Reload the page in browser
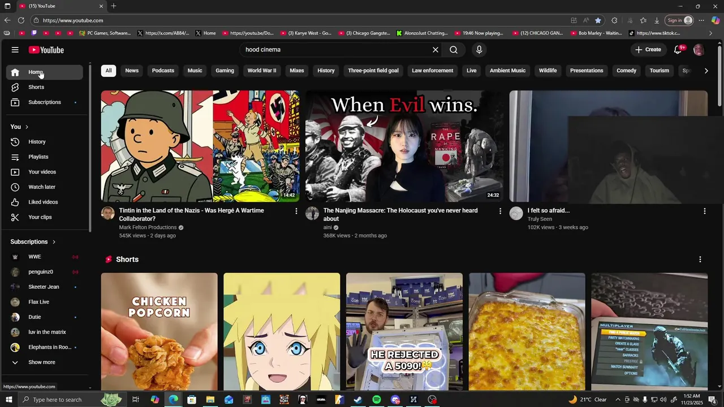This screenshot has height=407, width=724. [21, 20]
